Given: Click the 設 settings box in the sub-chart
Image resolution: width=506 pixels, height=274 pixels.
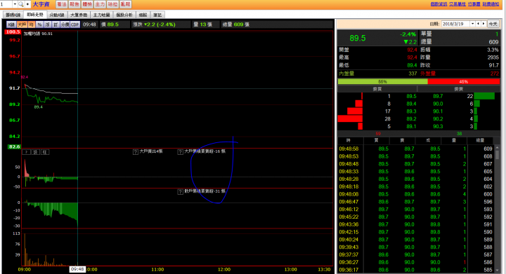Looking at the screenshot, I should coord(36,152).
